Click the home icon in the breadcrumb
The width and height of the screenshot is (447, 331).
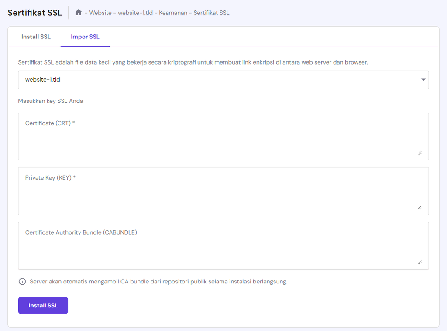pyautogui.click(x=79, y=13)
